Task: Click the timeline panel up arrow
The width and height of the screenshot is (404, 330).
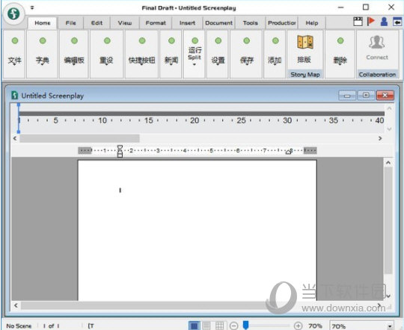Action: (389, 108)
